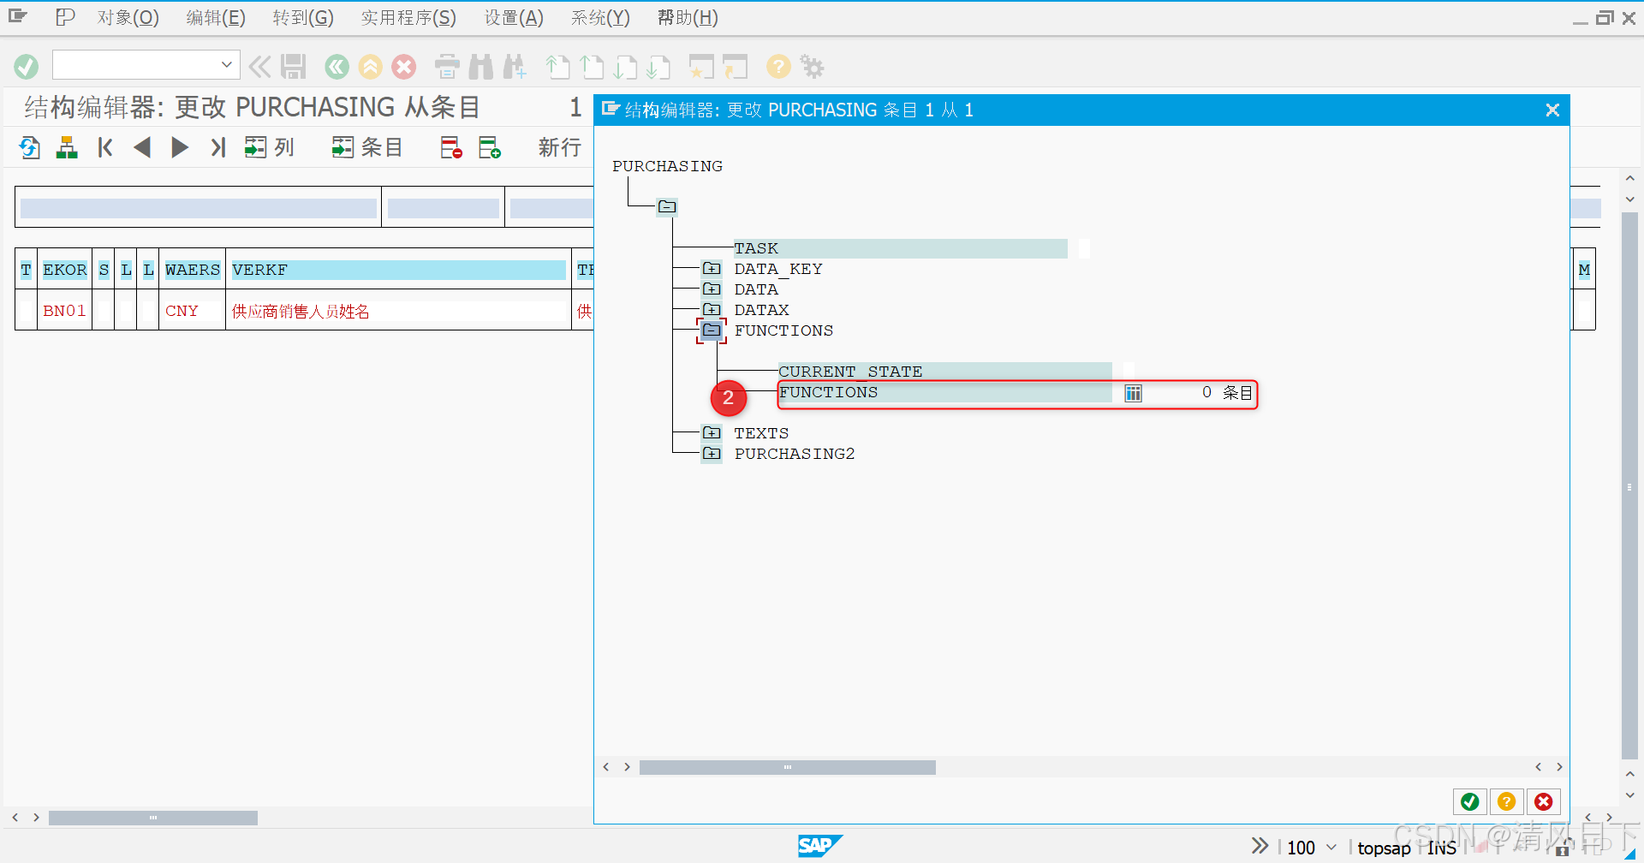The height and width of the screenshot is (863, 1644).
Task: Click the WAERS column header
Action: pyautogui.click(x=193, y=270)
